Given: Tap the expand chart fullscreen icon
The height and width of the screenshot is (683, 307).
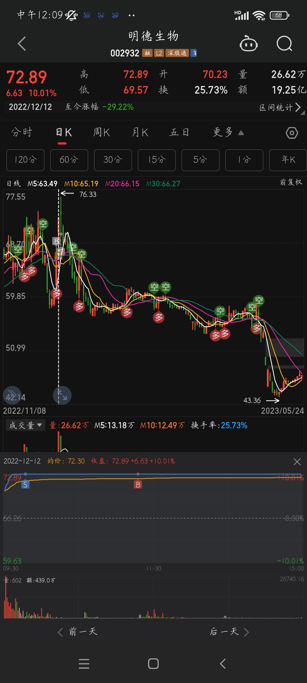Looking at the screenshot, I should point(62,395).
